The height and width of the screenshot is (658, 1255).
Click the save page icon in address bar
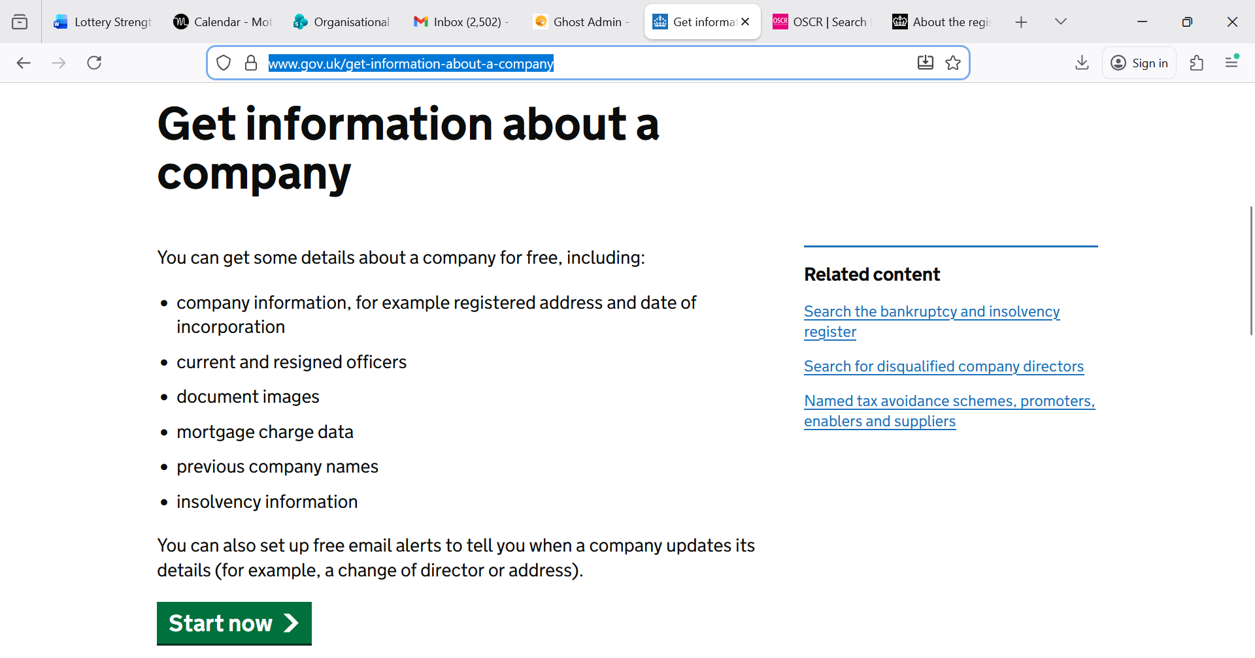click(x=926, y=63)
